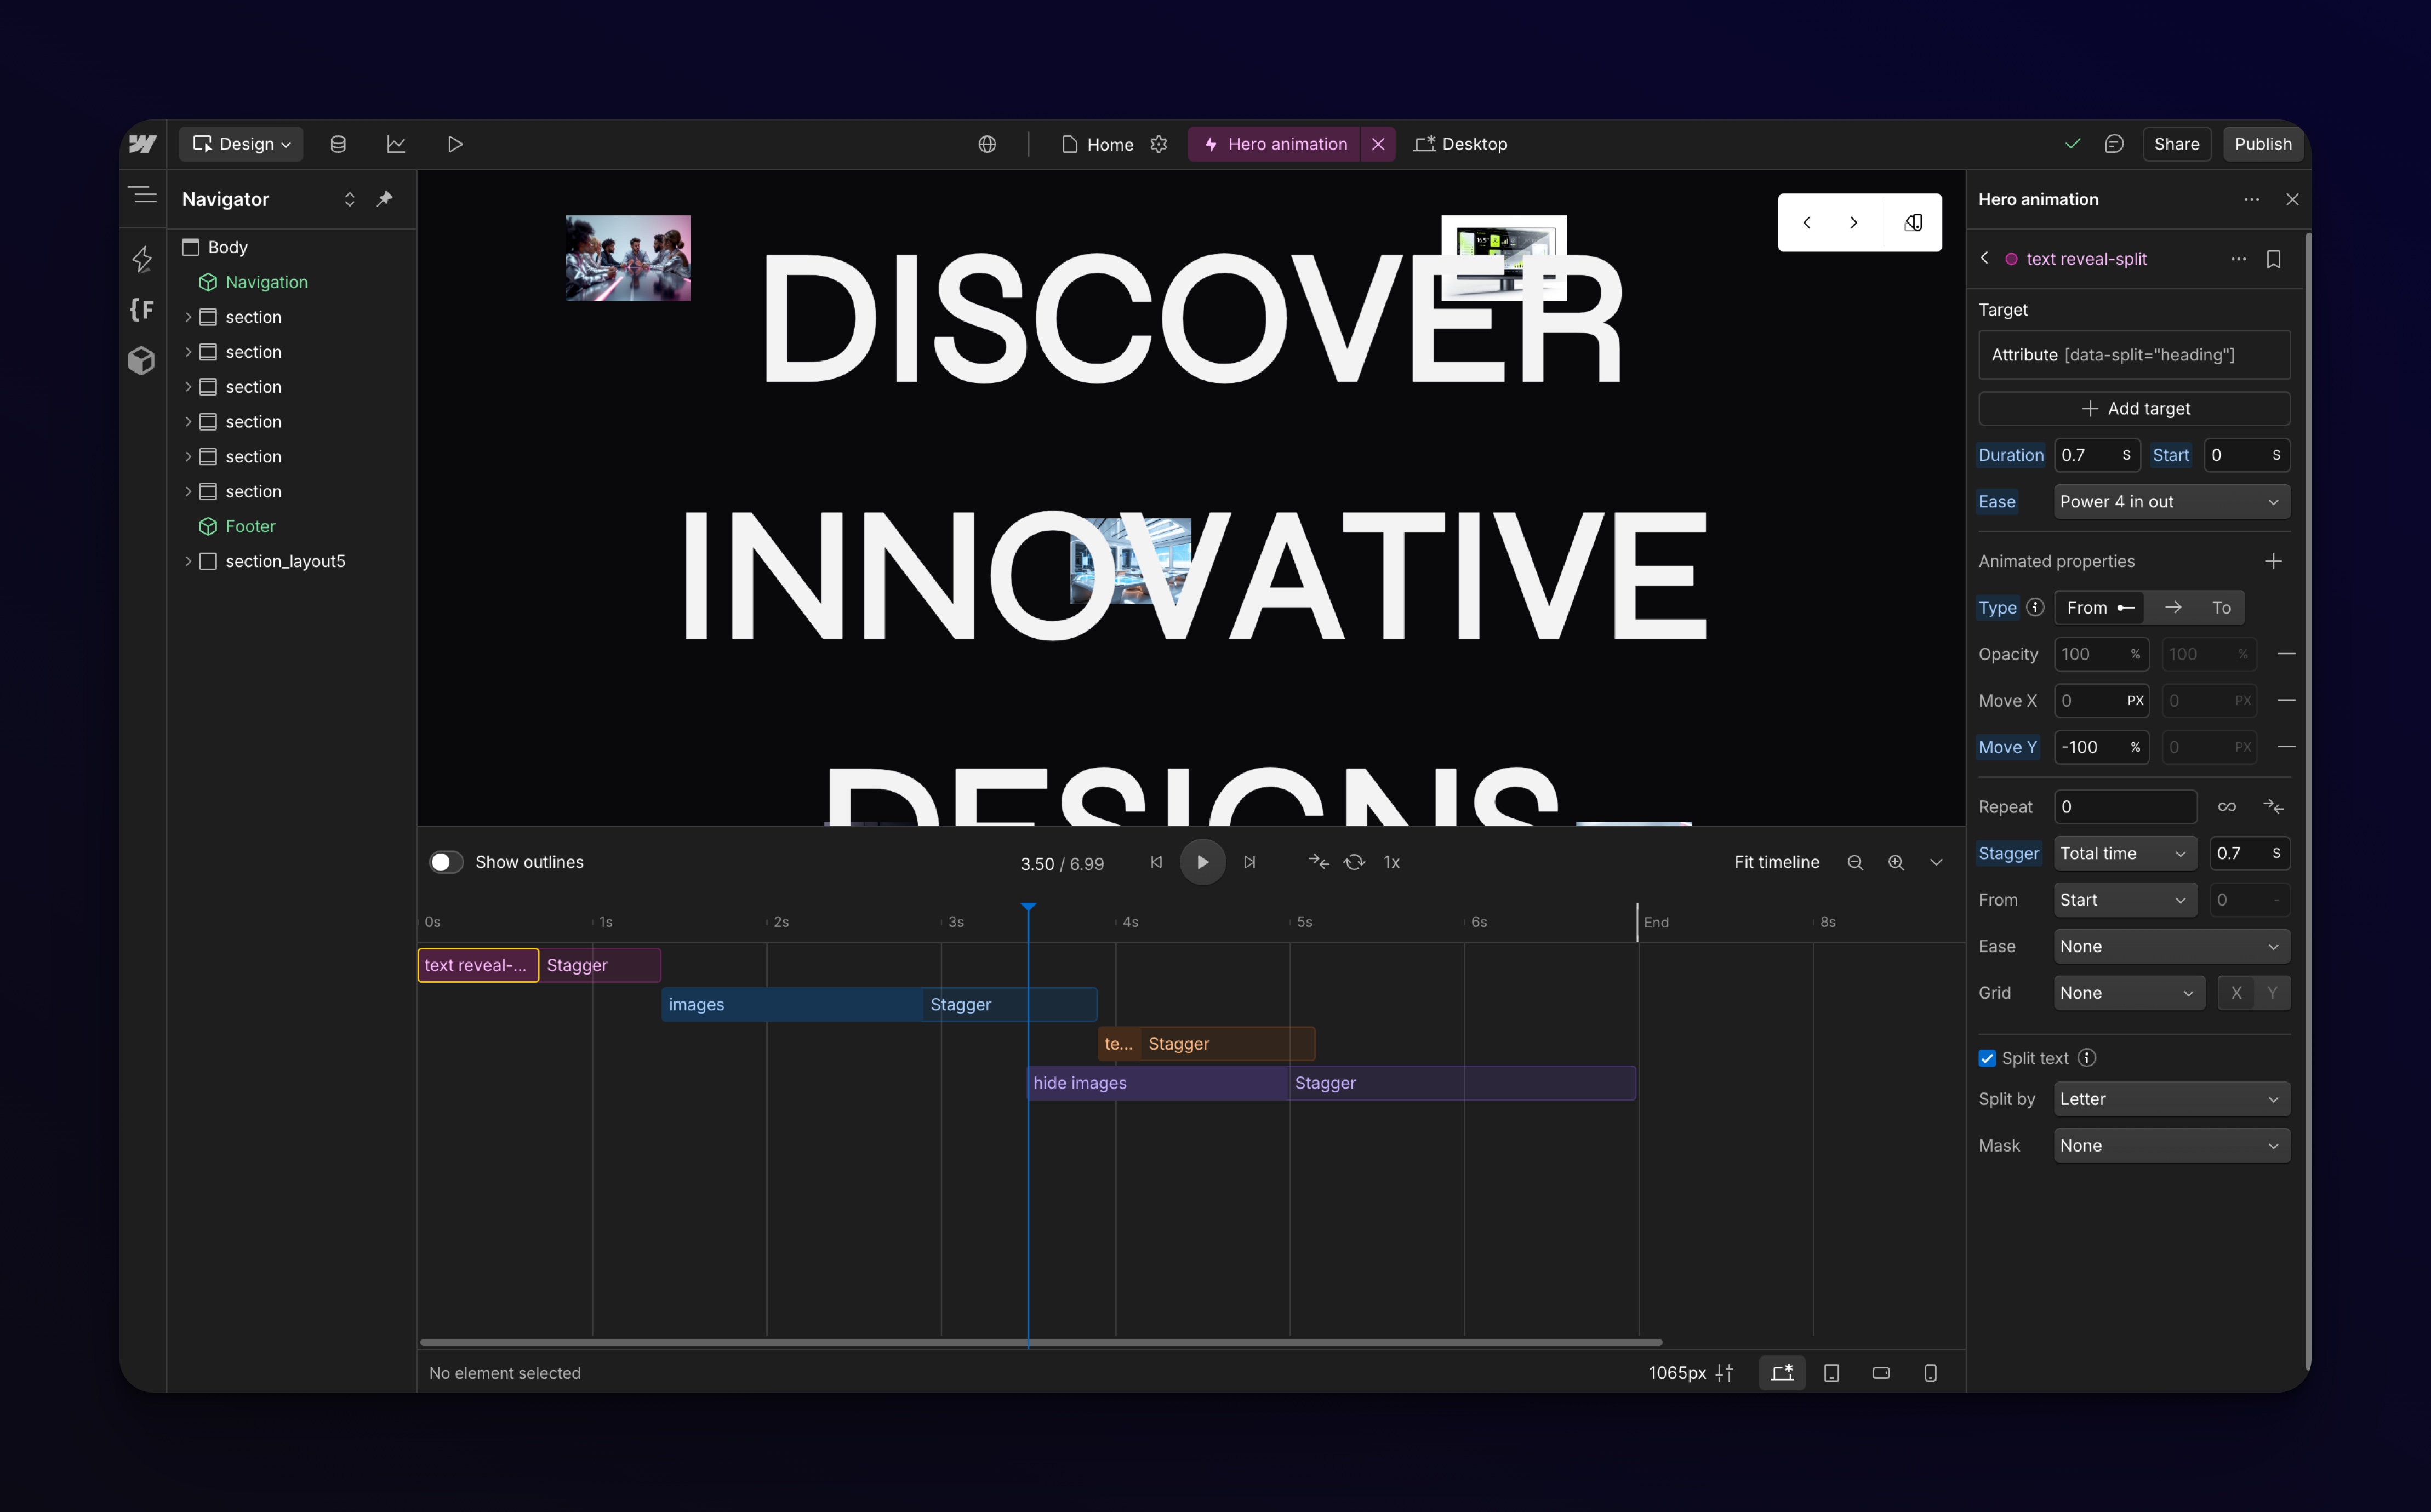Open the Insights chart icon
This screenshot has width=2431, height=1512.
pyautogui.click(x=396, y=144)
